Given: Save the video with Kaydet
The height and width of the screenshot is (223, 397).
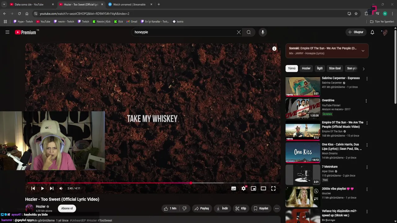Looking at the screenshot, I should click(x=261, y=208).
